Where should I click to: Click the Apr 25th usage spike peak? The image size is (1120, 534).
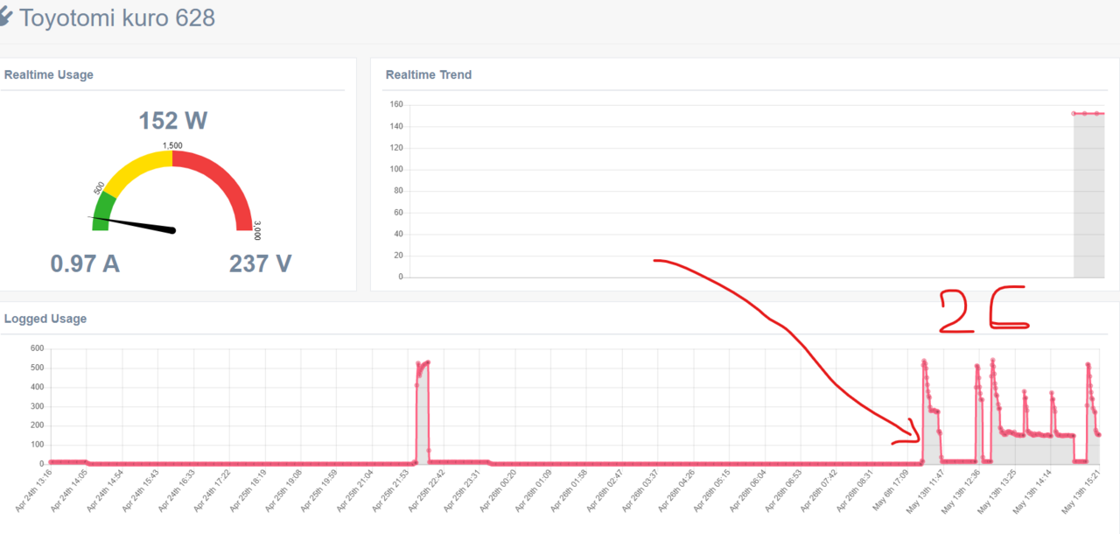(427, 362)
